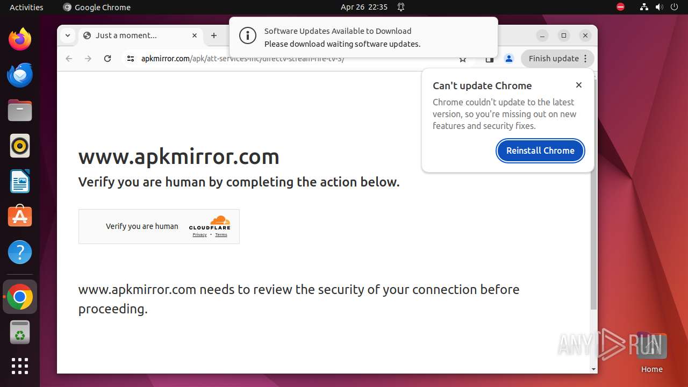Click the red do-not-disturb indicator icon
This screenshot has height=387, width=688.
point(620,7)
